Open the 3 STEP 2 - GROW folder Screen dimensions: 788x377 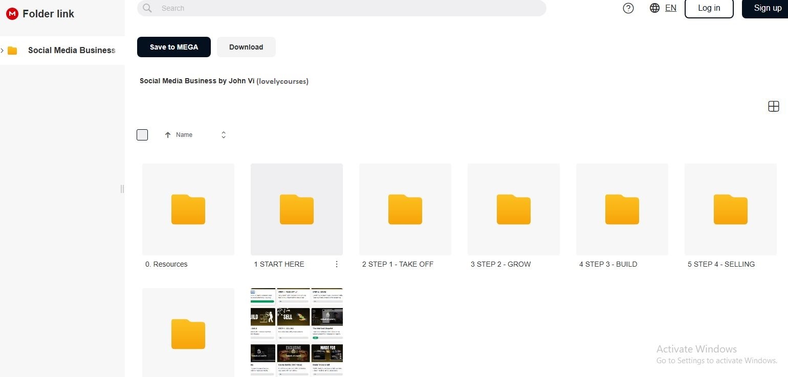tap(514, 209)
